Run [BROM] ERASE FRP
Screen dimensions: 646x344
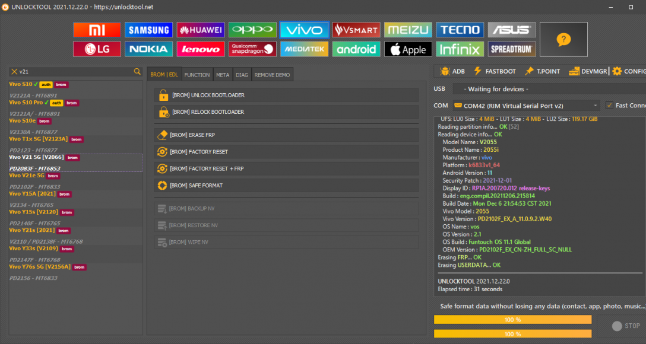click(286, 135)
